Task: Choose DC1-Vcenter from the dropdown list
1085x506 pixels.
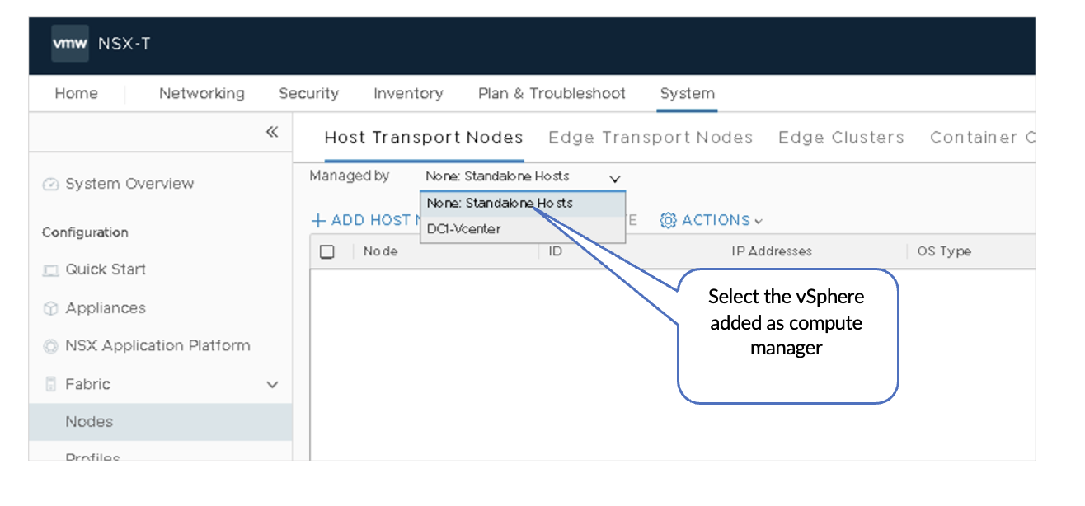Action: coord(463,229)
